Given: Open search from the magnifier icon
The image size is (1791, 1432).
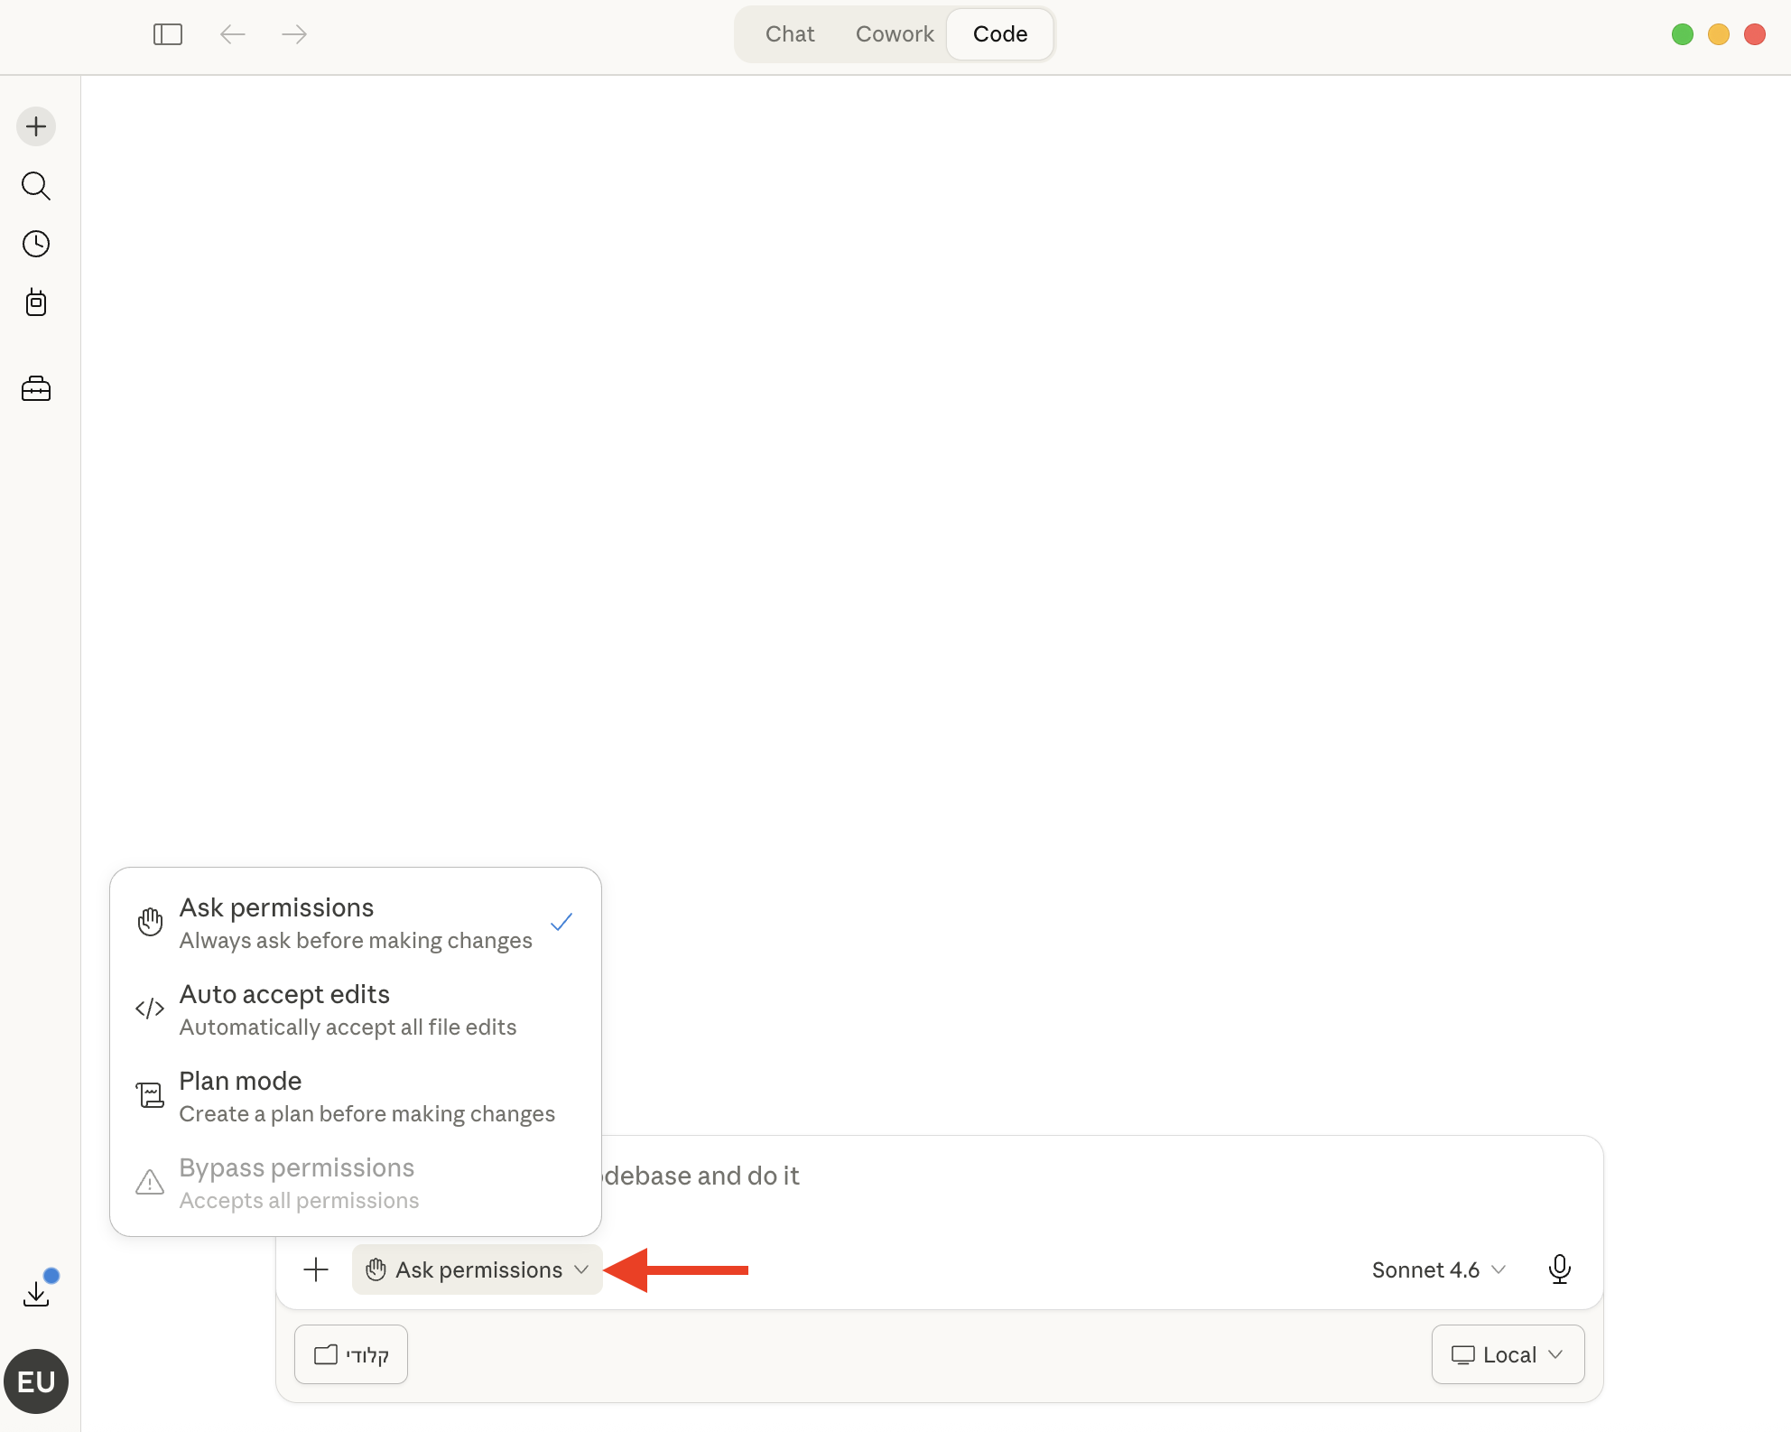Looking at the screenshot, I should (36, 186).
